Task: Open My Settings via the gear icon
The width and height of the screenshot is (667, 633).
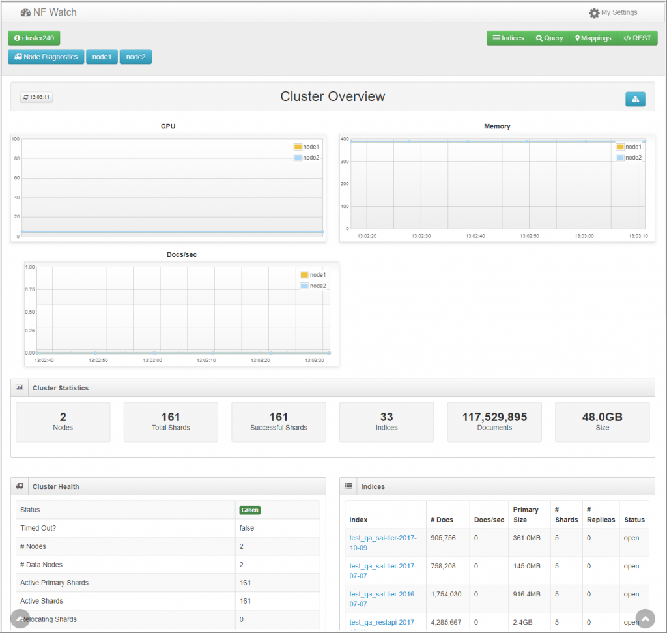Action: coord(594,13)
